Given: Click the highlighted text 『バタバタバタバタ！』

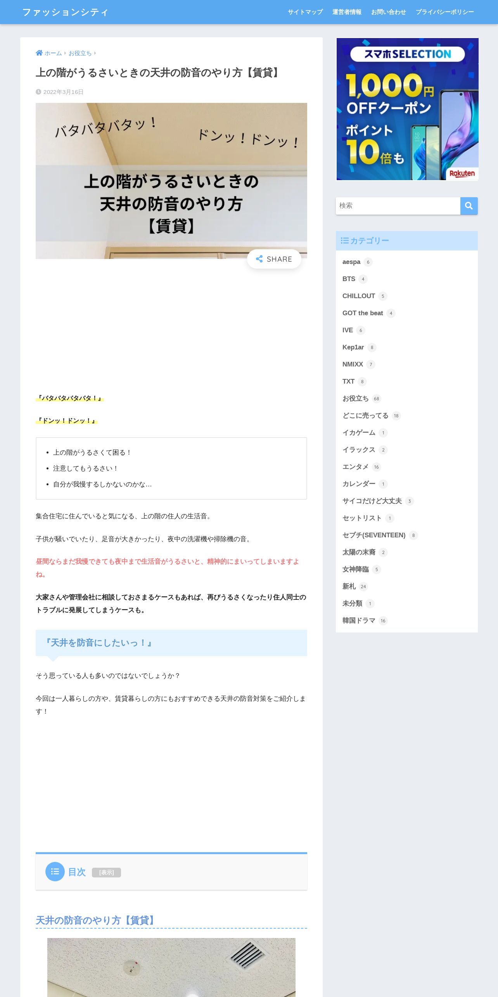Looking at the screenshot, I should click(69, 398).
